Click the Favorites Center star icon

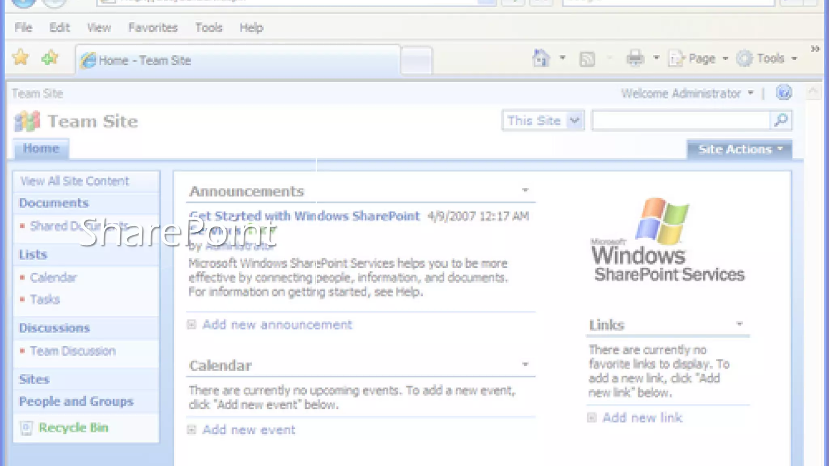[x=21, y=58]
